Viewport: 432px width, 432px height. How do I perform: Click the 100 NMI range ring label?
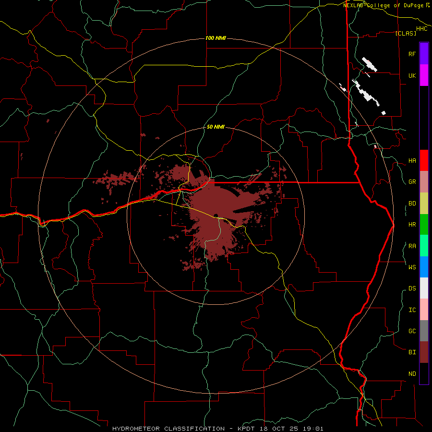216,38
